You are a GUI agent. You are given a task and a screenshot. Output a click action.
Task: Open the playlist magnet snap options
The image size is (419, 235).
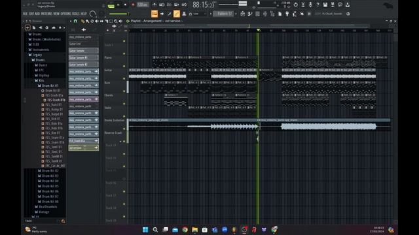pos(75,21)
